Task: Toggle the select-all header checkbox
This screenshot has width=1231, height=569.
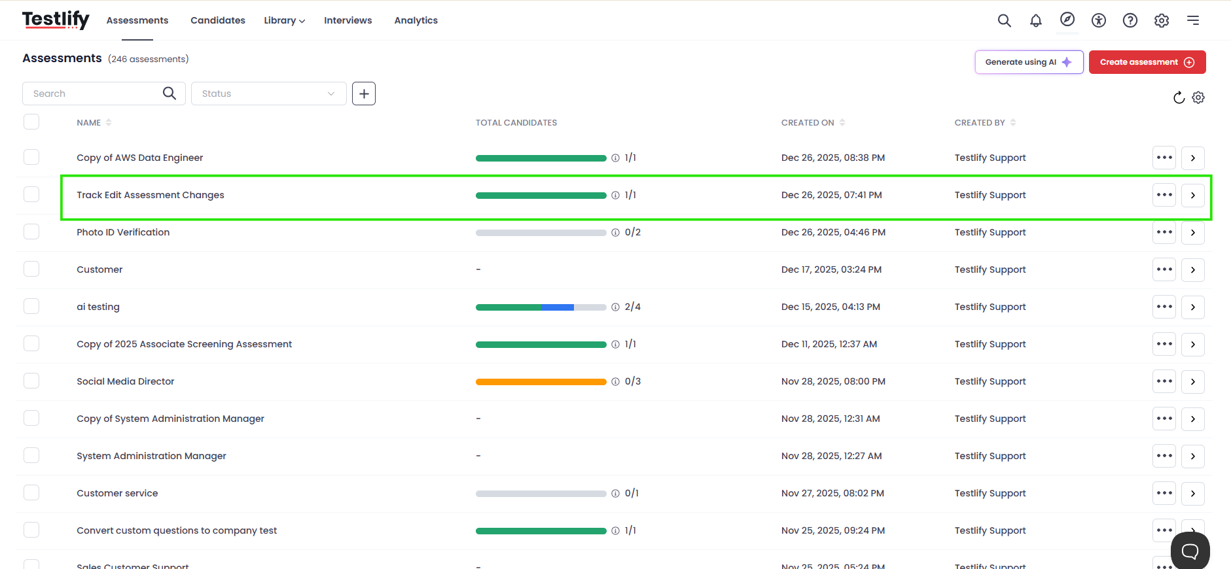Action: [31, 122]
